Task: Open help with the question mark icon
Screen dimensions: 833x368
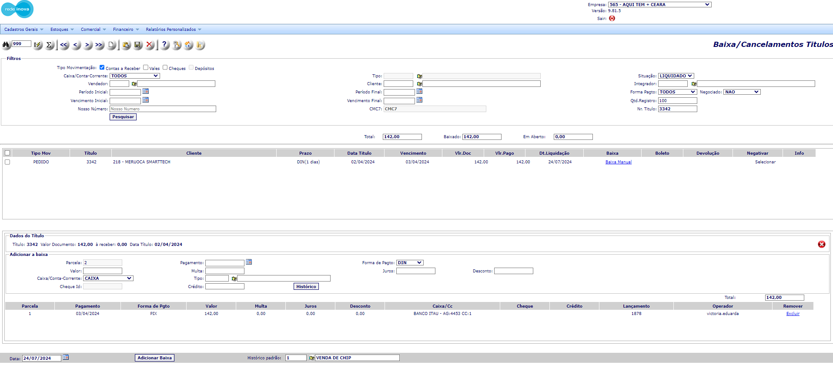Action: tap(164, 45)
